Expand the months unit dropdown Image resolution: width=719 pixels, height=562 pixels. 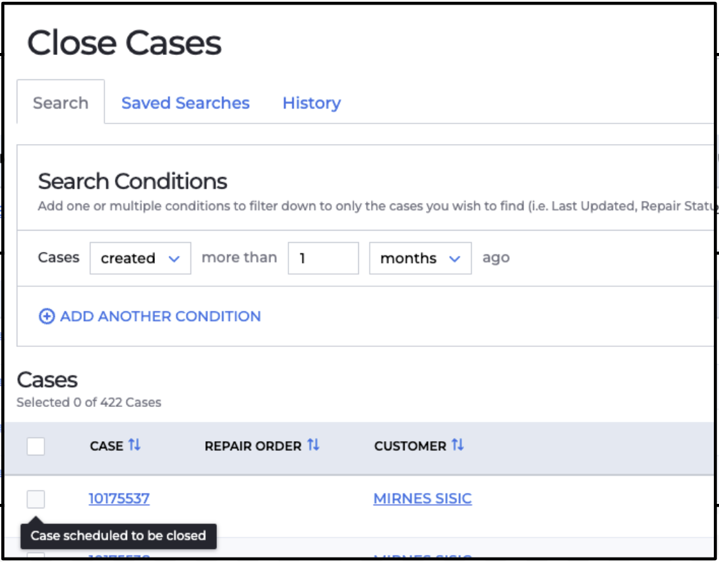420,258
